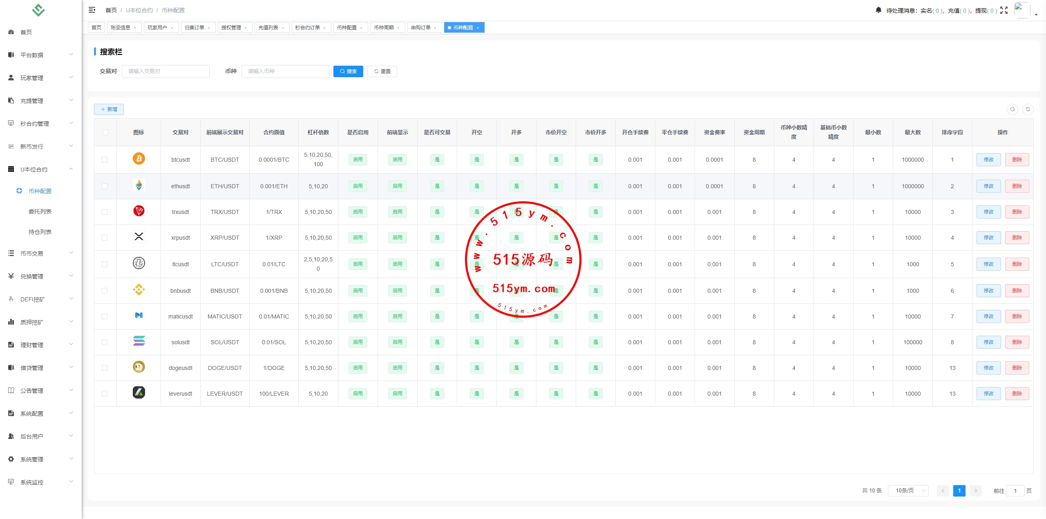Viewport: 1046px width, 519px height.
Task: Toggle fullscreen mode icon
Action: coord(1004,10)
